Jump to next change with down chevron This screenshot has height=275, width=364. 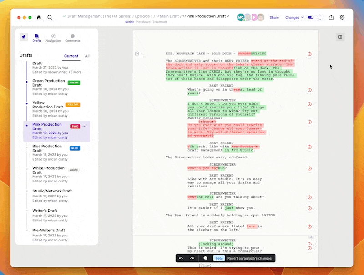pos(320,20)
